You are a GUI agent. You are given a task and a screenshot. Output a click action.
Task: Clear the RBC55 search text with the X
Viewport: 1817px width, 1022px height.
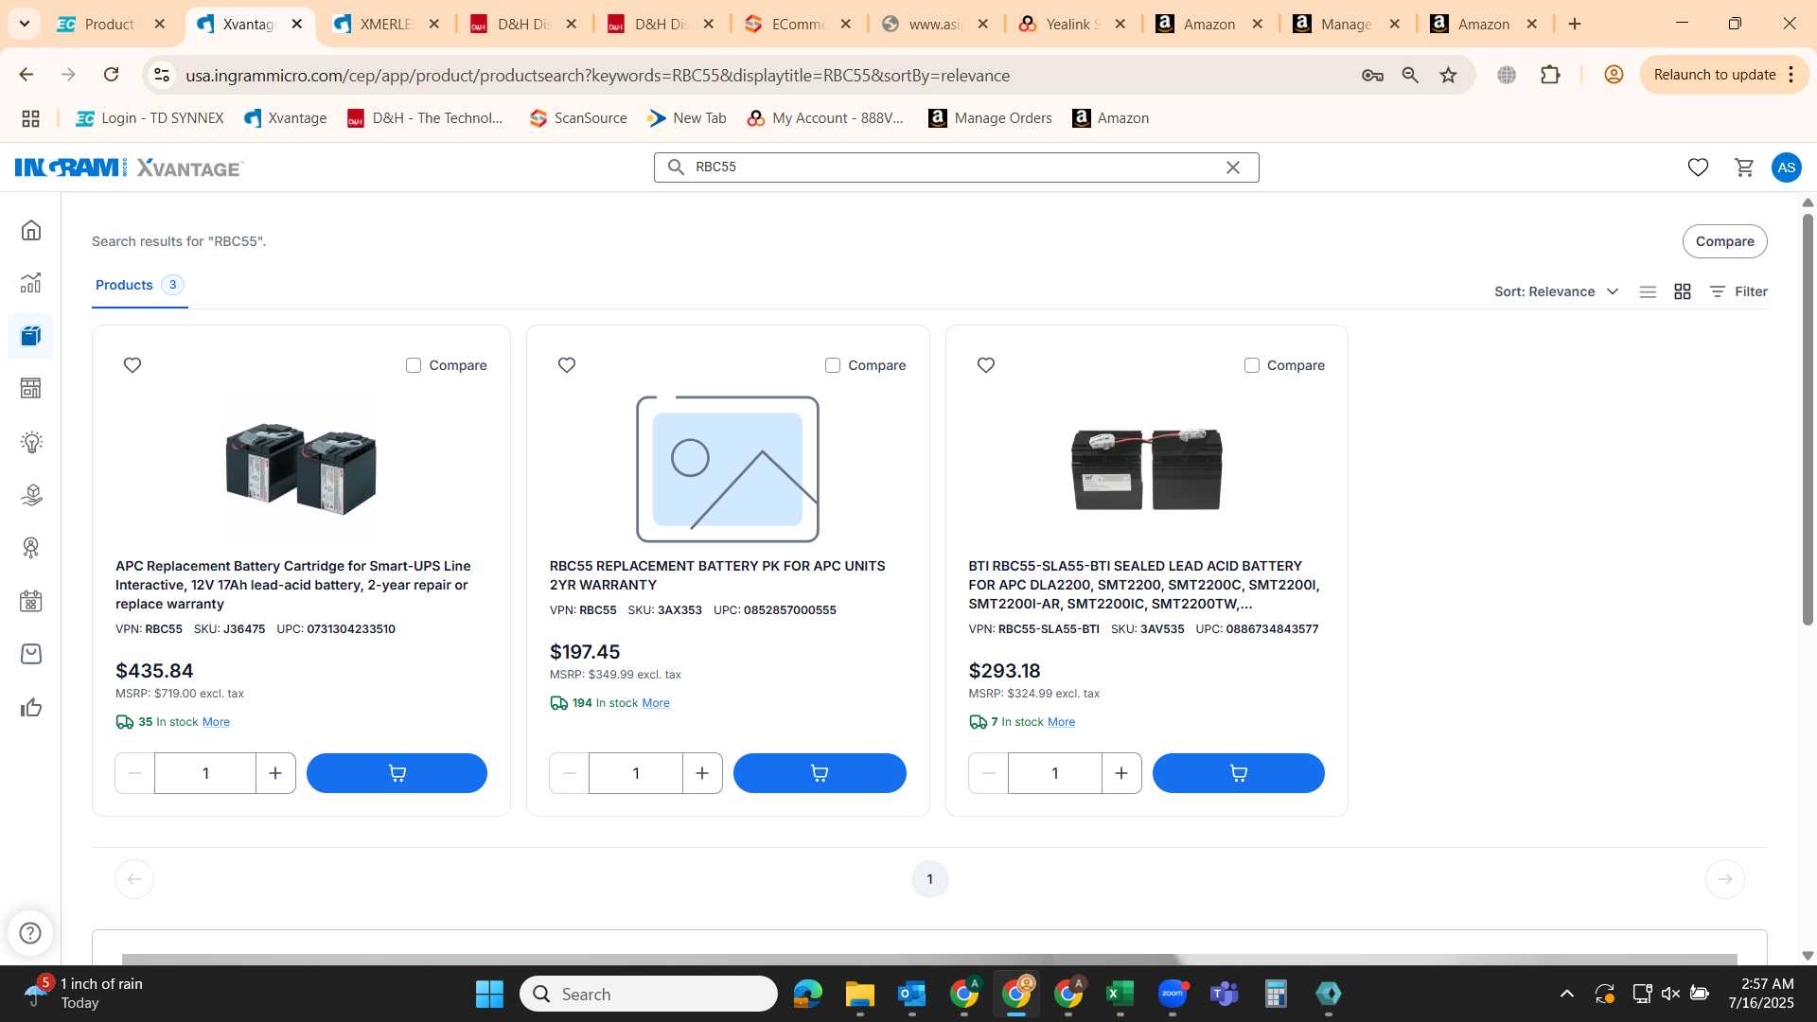[x=1233, y=167]
